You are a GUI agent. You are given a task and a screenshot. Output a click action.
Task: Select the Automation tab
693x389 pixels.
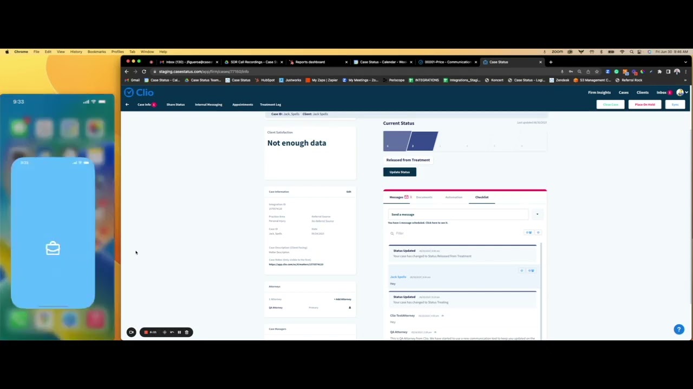454,197
